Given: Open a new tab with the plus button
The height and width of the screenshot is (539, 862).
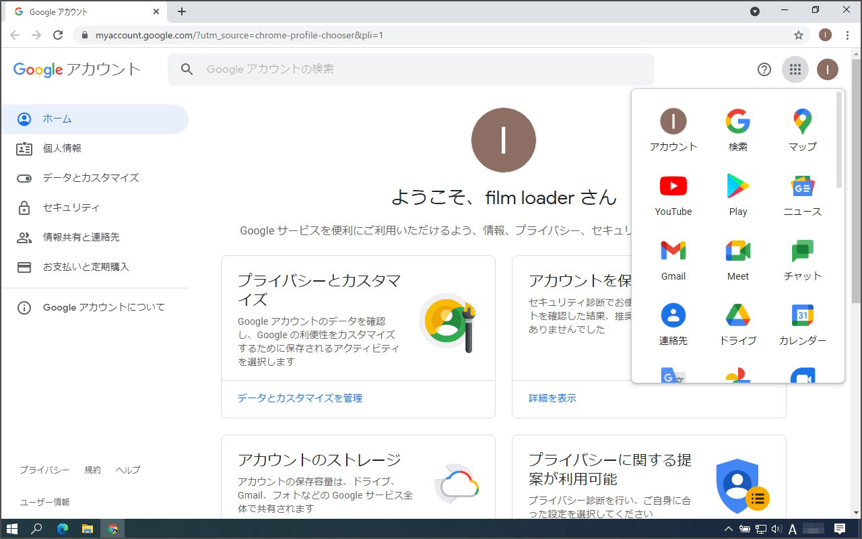Looking at the screenshot, I should point(182,11).
